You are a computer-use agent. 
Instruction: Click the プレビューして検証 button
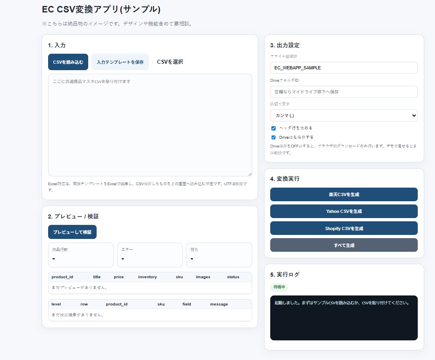point(72,232)
